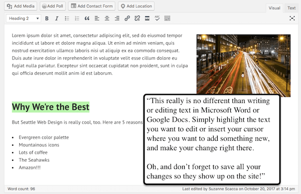Click the Add Contact Form button
This screenshot has width=301, height=194.
[92, 6]
